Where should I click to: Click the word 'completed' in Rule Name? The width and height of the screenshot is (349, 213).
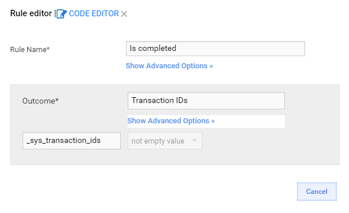[157, 49]
